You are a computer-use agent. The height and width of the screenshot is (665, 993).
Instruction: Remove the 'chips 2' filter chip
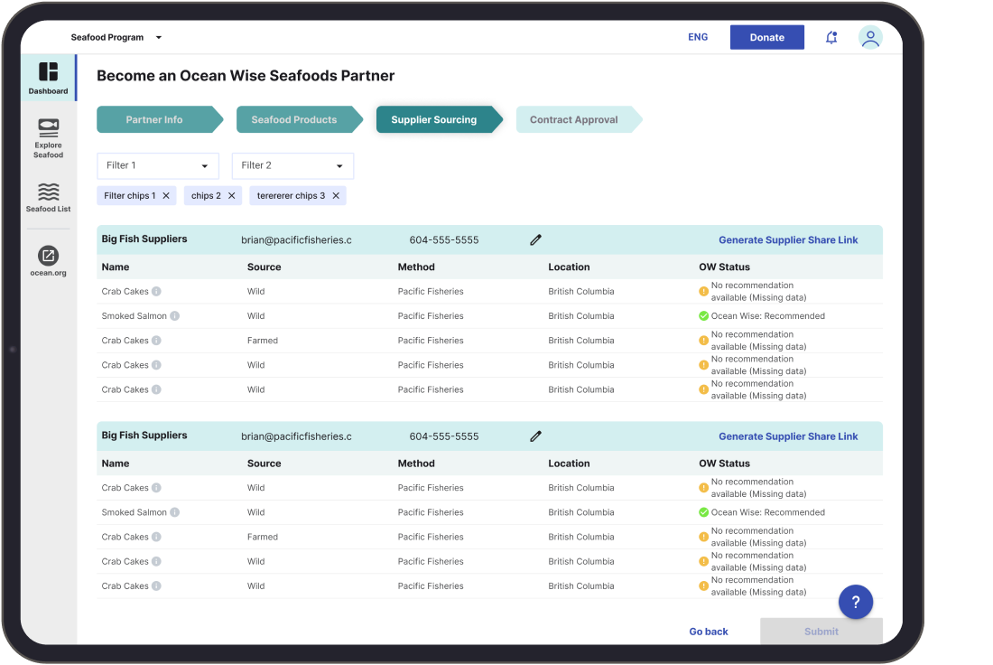point(231,195)
